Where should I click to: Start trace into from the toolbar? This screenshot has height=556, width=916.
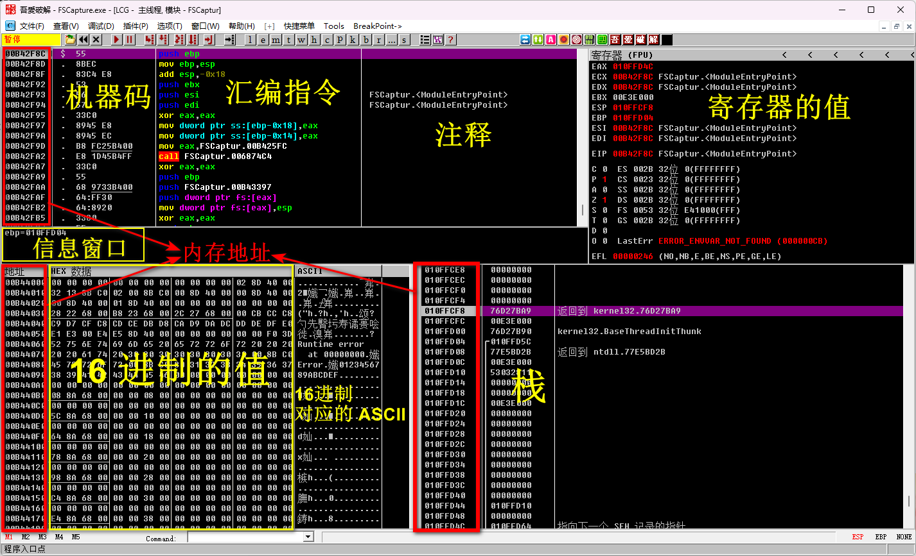click(x=179, y=39)
